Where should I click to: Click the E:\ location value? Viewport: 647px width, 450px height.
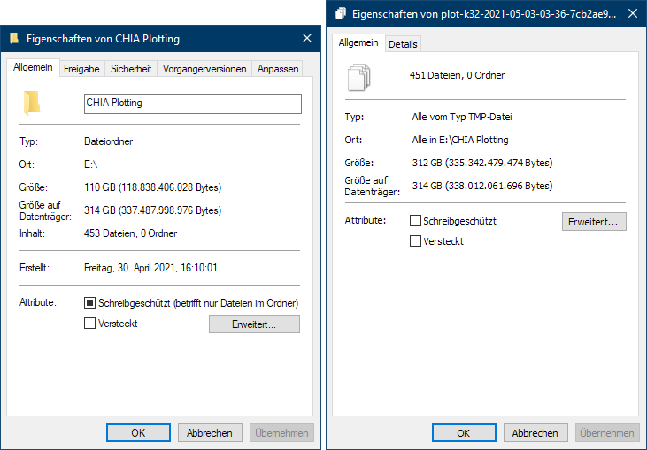coord(91,164)
